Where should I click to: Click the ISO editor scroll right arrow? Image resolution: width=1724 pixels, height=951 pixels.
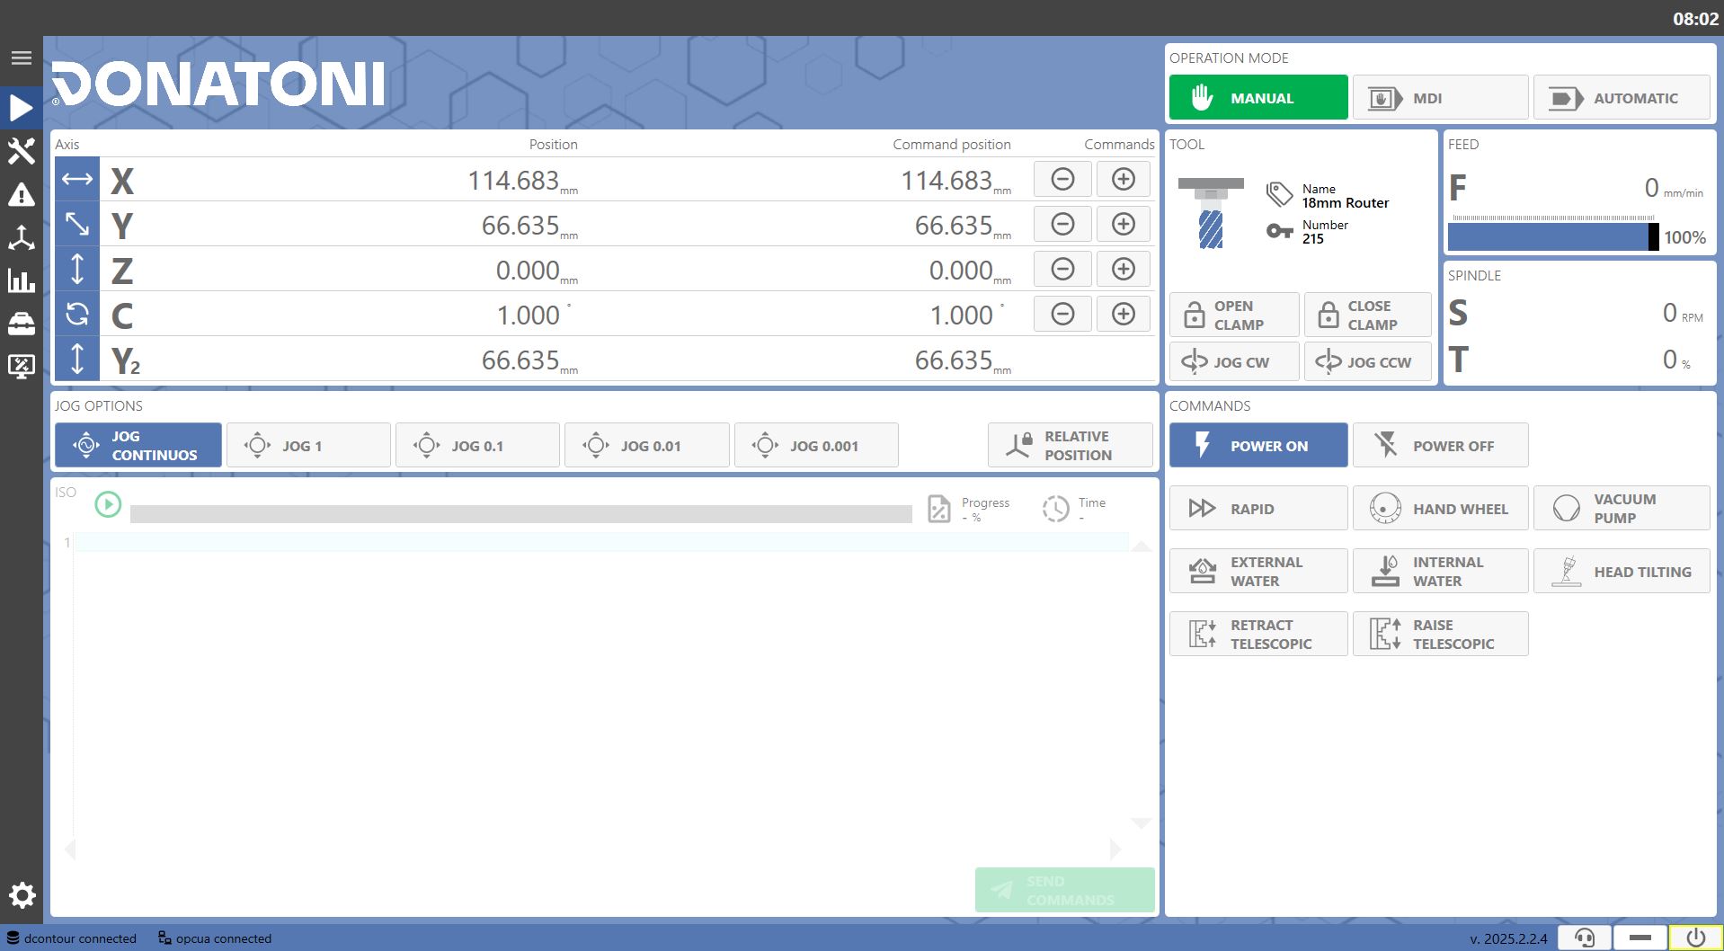tap(1115, 849)
